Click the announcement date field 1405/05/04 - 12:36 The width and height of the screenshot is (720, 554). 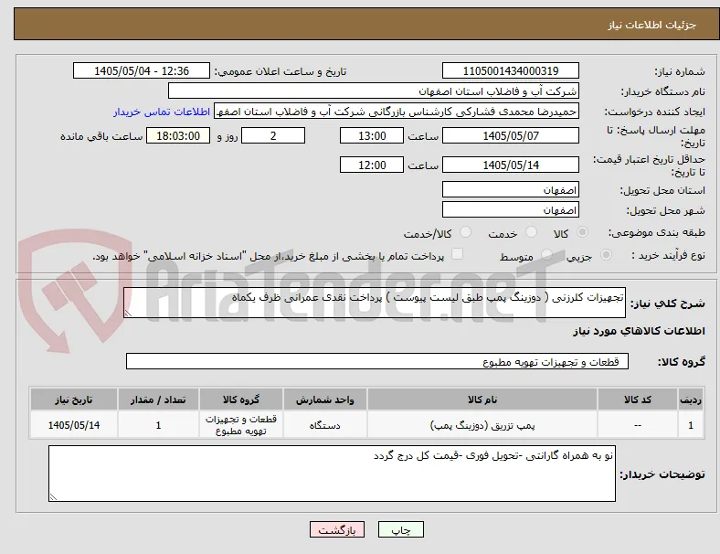pos(142,70)
